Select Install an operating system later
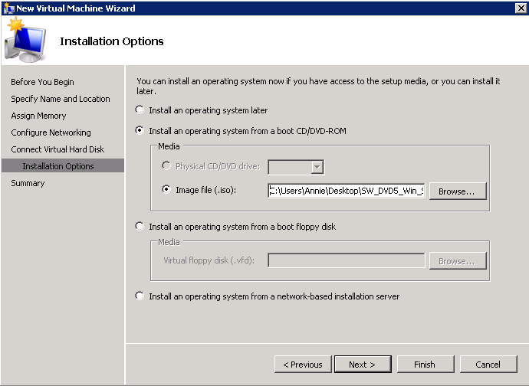 pyautogui.click(x=140, y=110)
